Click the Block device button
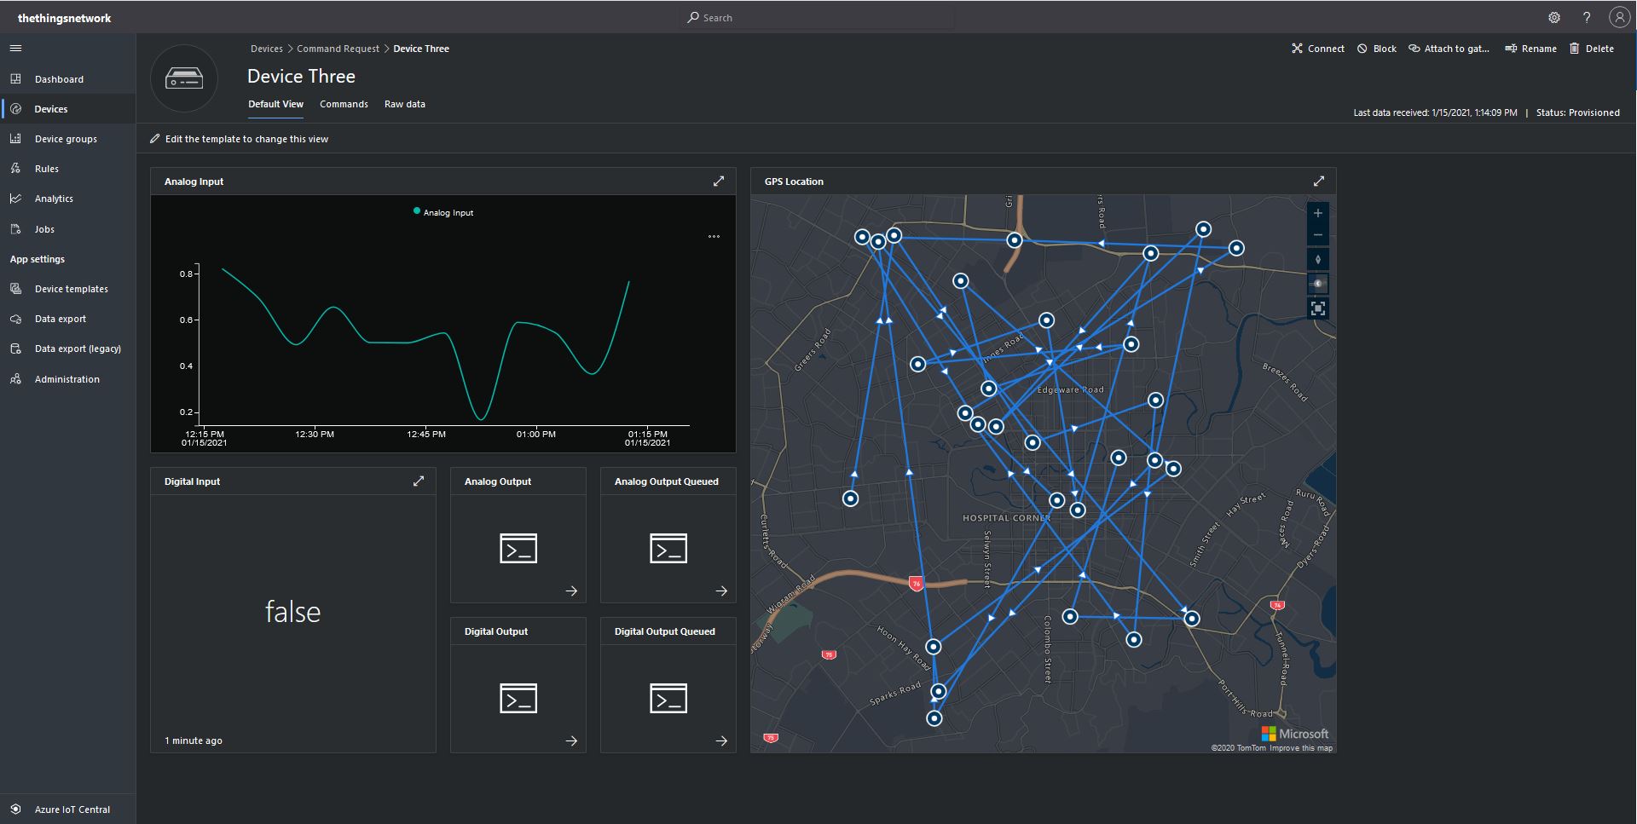 pyautogui.click(x=1376, y=49)
